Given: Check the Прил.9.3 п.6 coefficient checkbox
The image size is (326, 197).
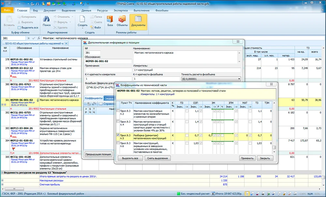Looking at the screenshot, I should pos(118,143).
